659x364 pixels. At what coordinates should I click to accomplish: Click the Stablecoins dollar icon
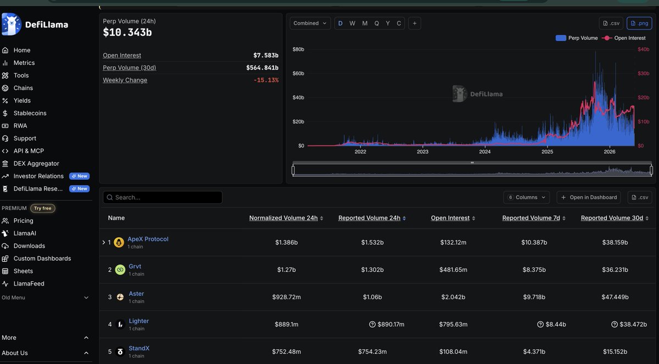click(5, 113)
